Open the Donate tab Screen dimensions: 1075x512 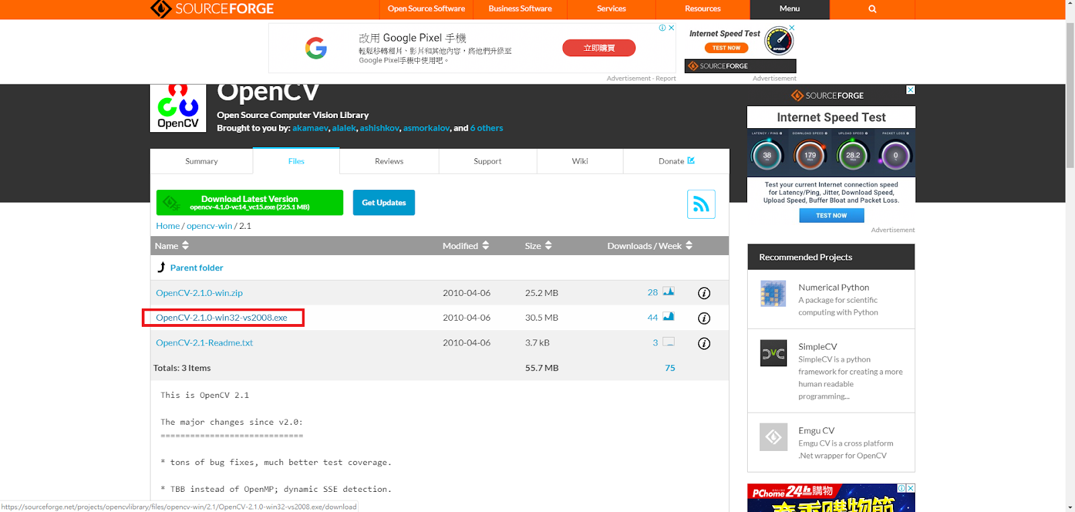click(x=676, y=161)
